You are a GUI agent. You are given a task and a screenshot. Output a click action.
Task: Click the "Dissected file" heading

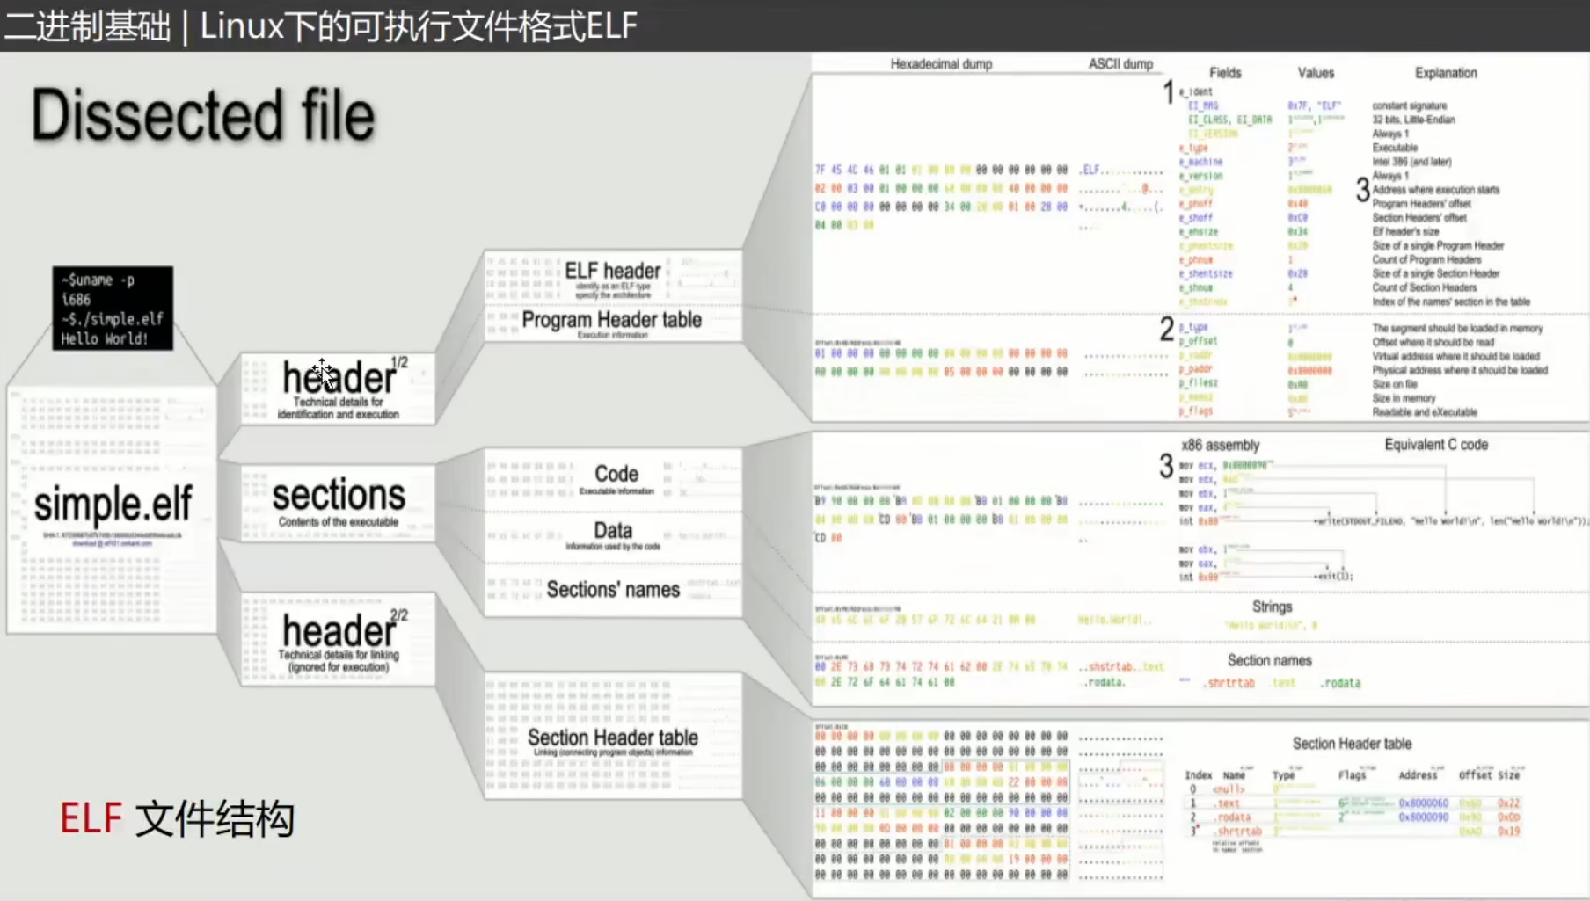click(203, 115)
